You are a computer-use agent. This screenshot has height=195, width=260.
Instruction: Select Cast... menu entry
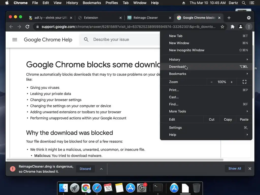click(206, 97)
